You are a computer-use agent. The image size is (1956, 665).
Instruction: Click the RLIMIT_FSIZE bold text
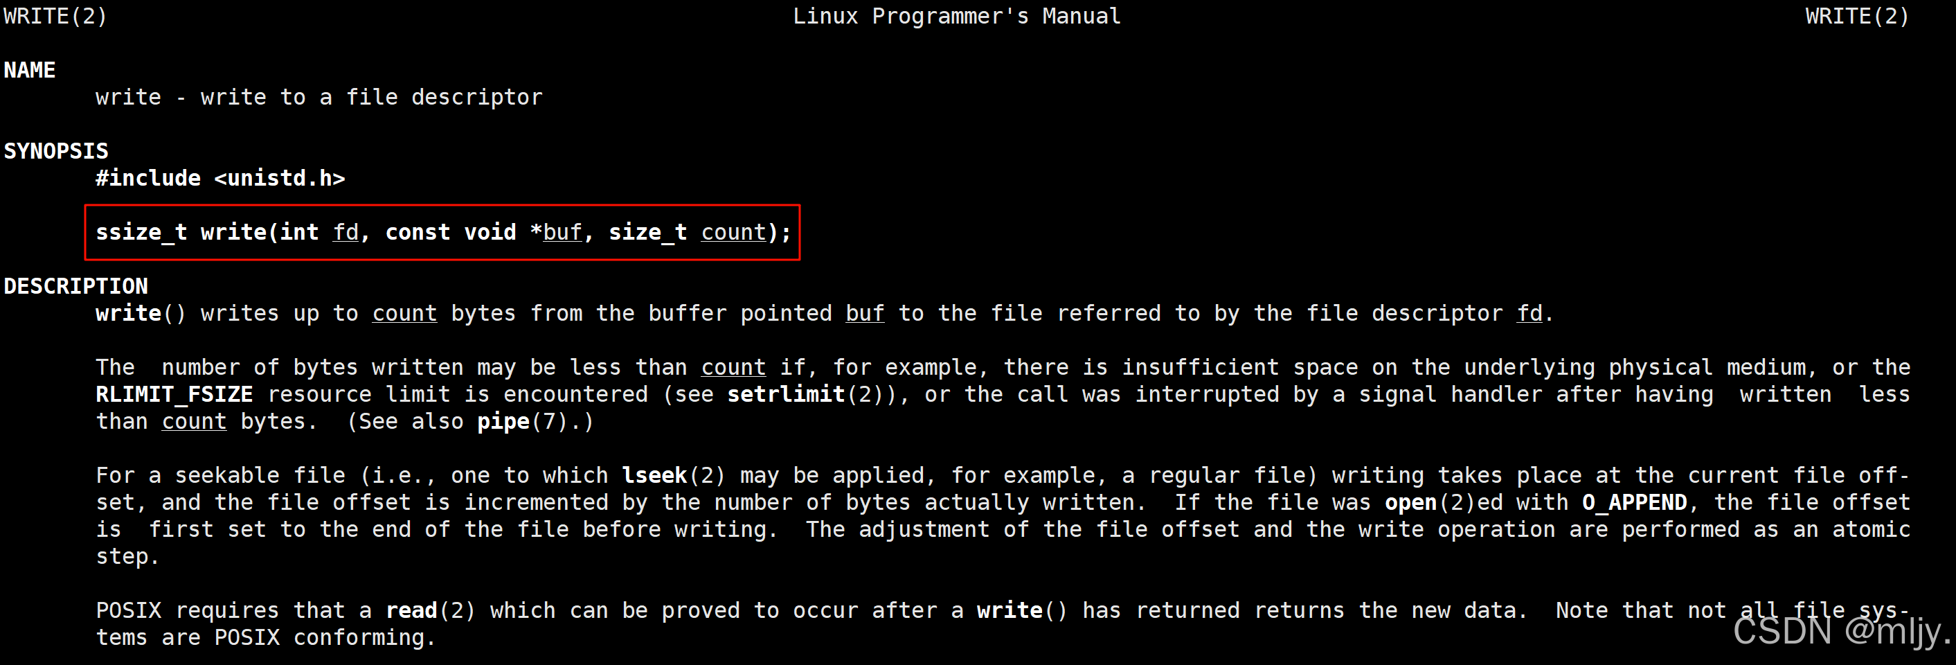[174, 393]
